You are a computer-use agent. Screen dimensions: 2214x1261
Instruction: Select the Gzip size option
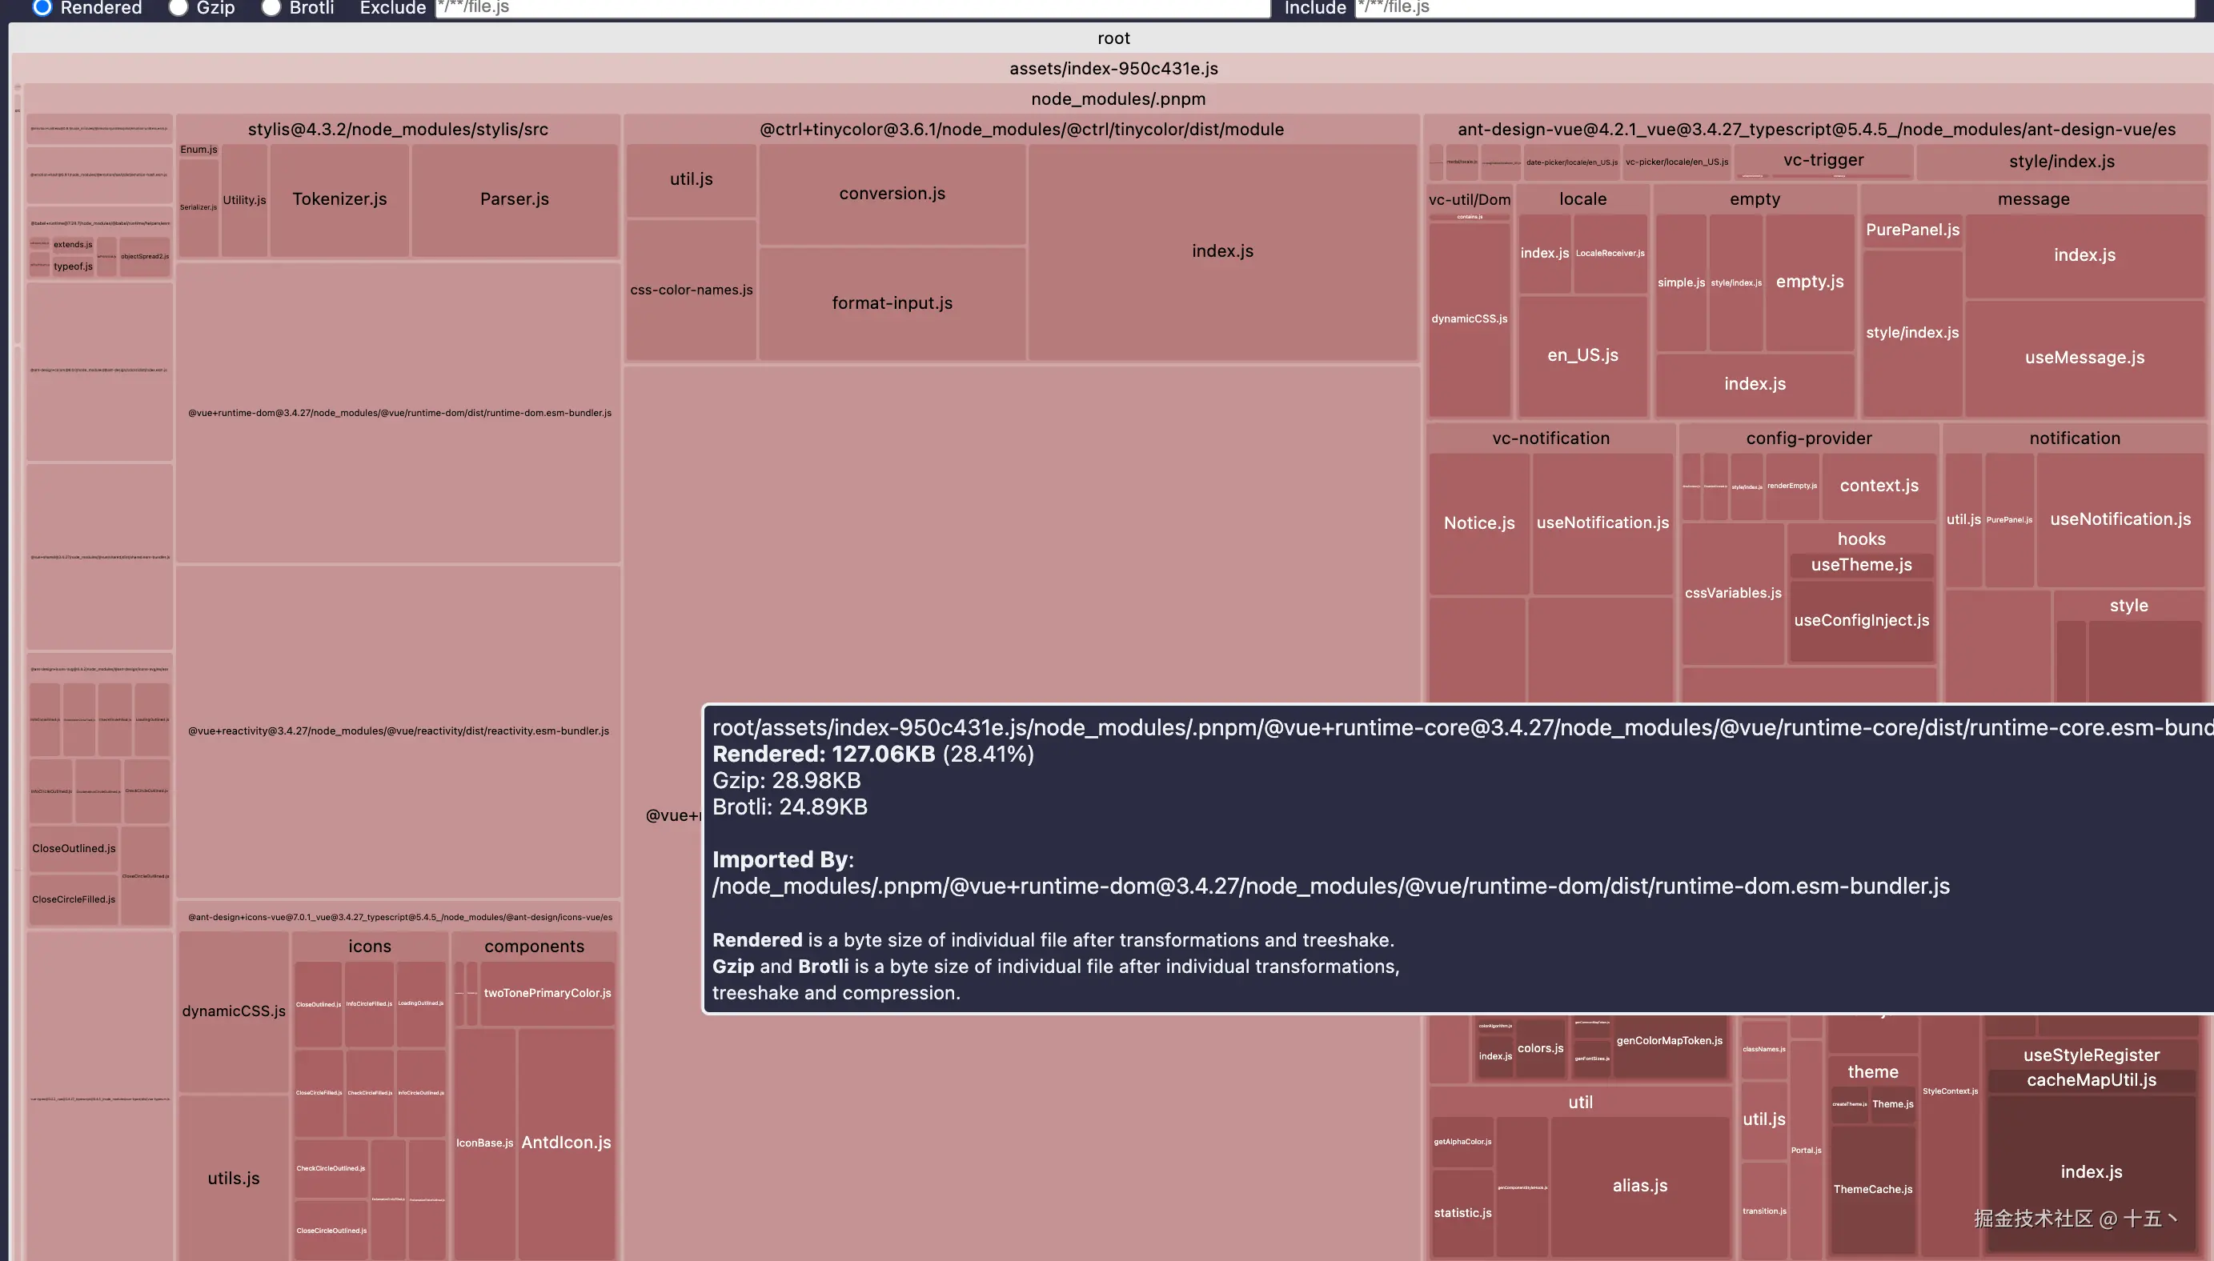(x=178, y=7)
